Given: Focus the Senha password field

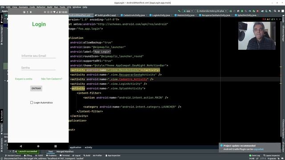Looking at the screenshot, I should (x=38, y=68).
